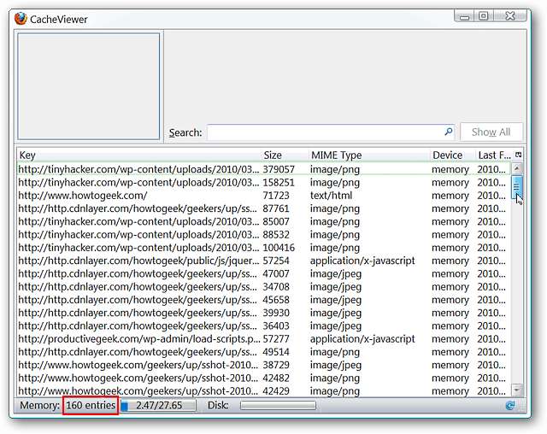Click the Show All button

(491, 132)
